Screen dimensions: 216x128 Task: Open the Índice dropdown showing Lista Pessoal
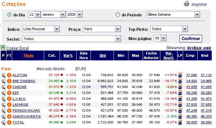click(x=41, y=29)
